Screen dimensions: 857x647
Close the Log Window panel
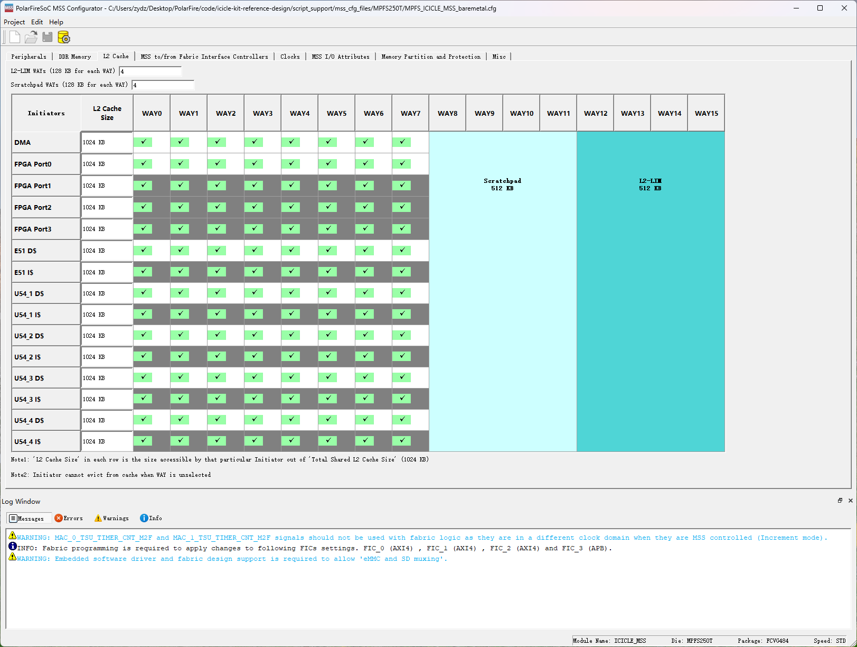tap(850, 501)
